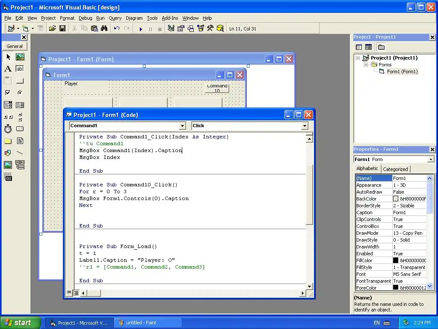This screenshot has width=438, height=329.
Task: Collapse the Forms folder node
Action: coord(366,65)
